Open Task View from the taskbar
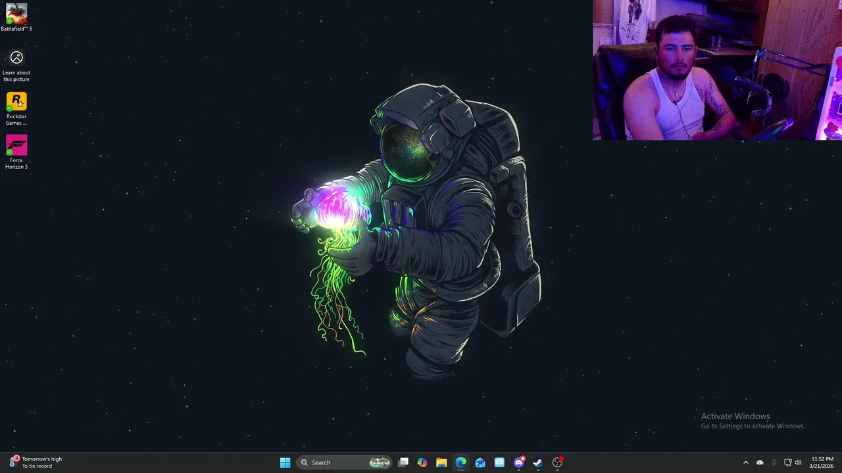 (x=403, y=462)
